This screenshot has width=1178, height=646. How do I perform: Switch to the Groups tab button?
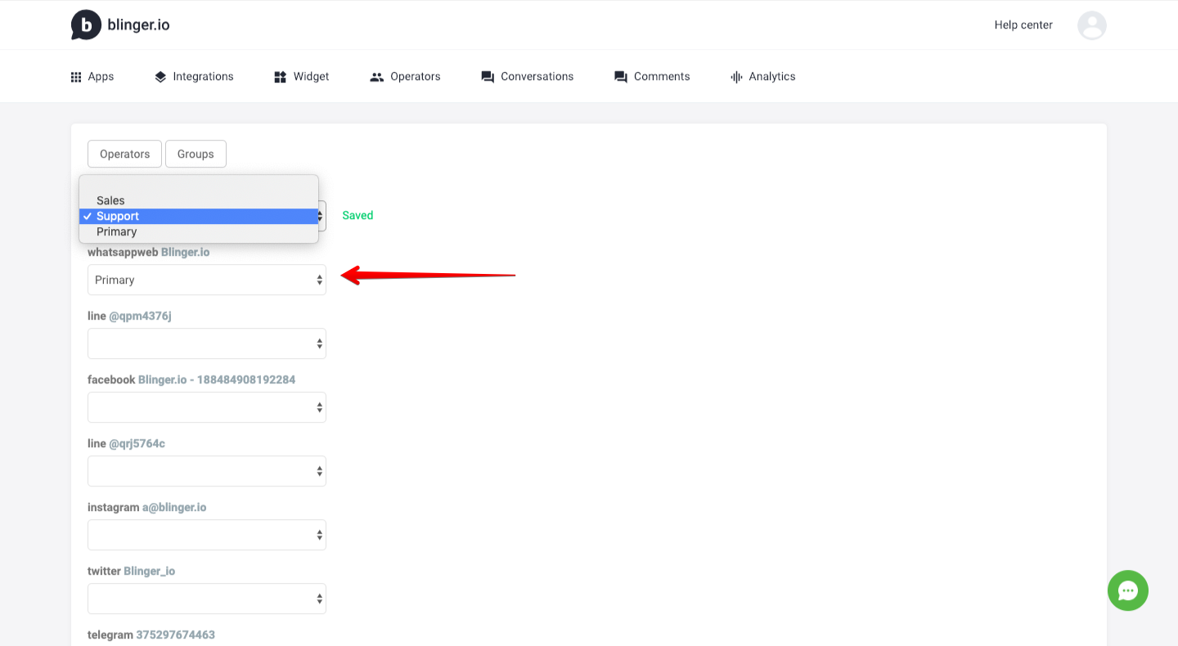pyautogui.click(x=196, y=154)
